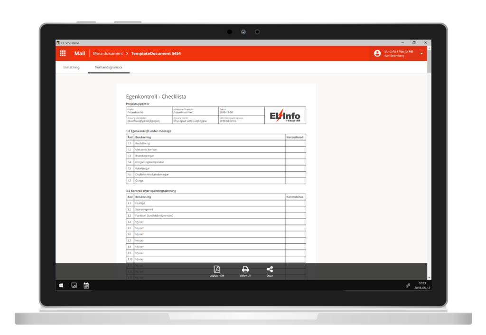This screenshot has width=486, height=335.
Task: Switch to the Inmatning tab
Action: (x=71, y=67)
